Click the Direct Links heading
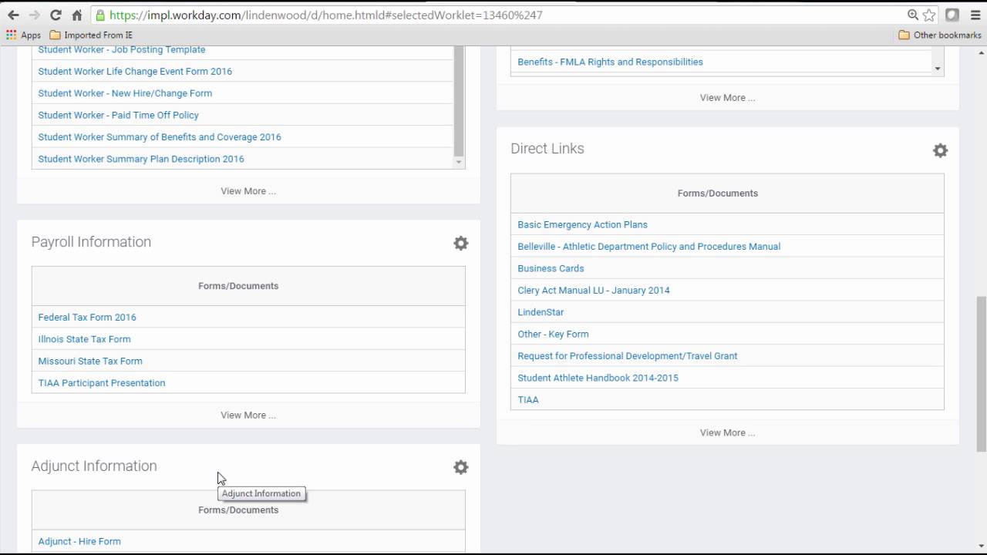987x555 pixels. click(x=547, y=149)
